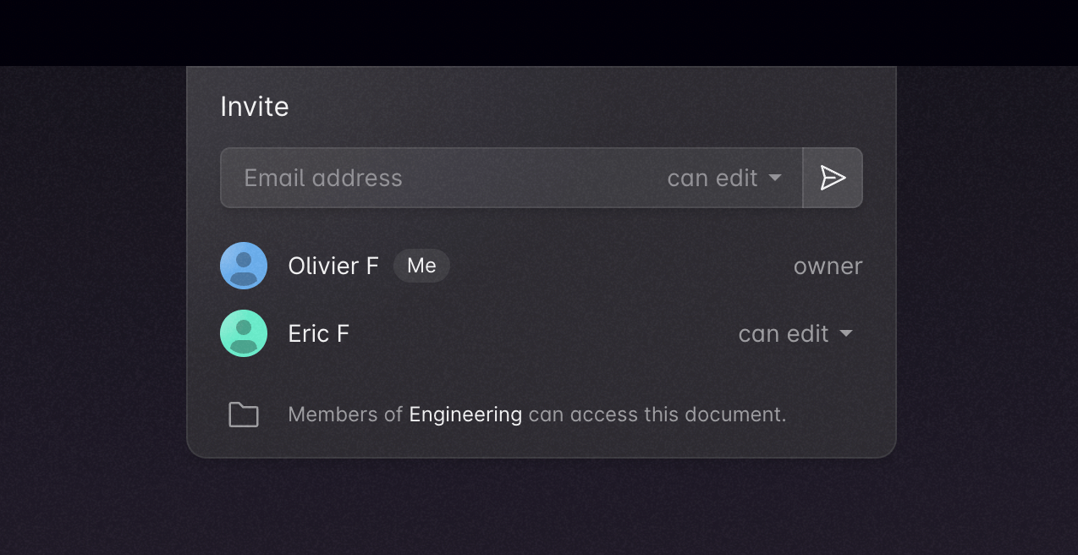Click the "Me" badge next to Olivier F
The height and width of the screenshot is (555, 1078).
coord(421,266)
